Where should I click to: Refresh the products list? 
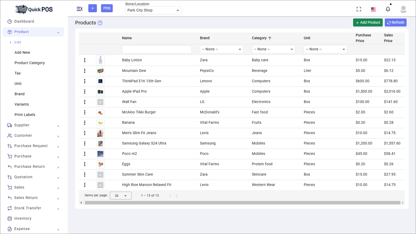[396, 22]
